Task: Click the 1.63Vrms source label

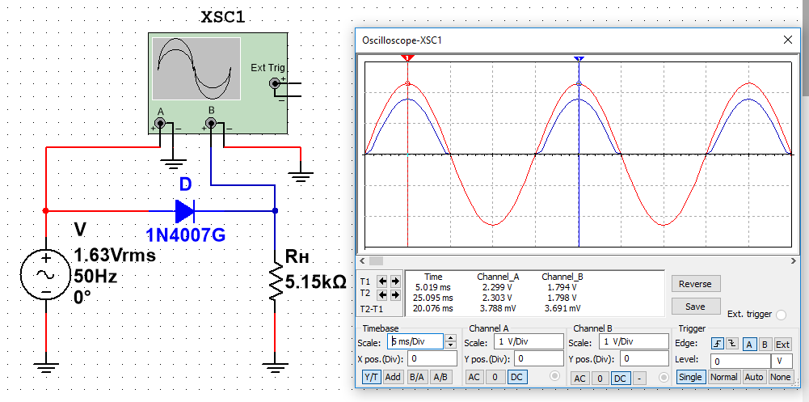Action: (115, 256)
